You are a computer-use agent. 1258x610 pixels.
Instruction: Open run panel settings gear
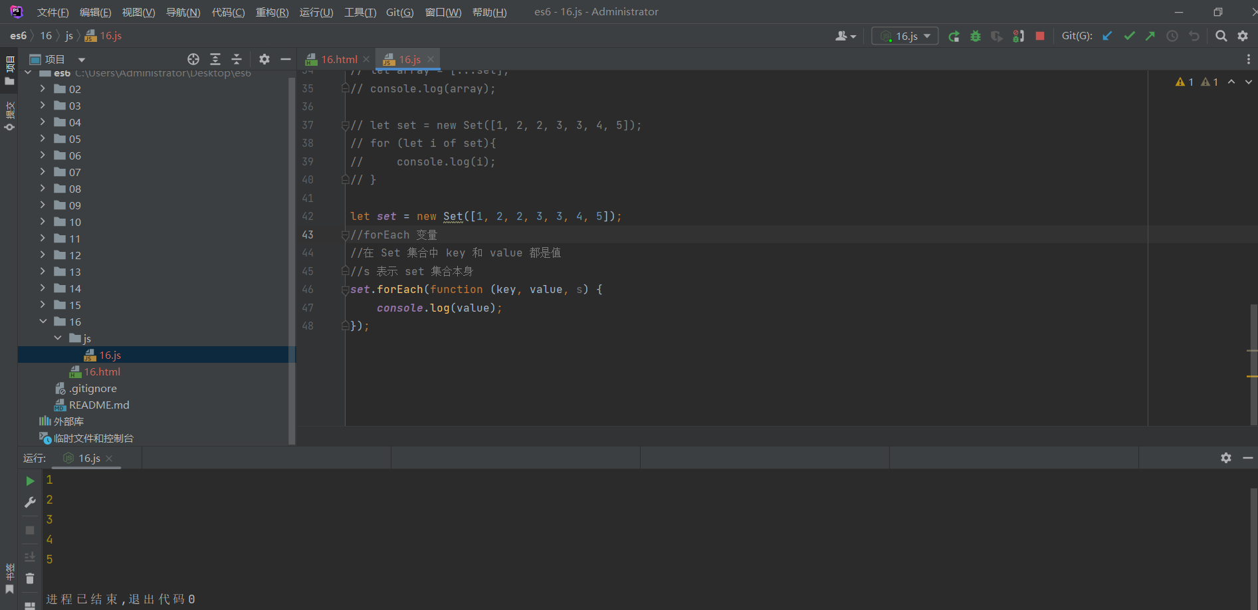pos(1226,458)
